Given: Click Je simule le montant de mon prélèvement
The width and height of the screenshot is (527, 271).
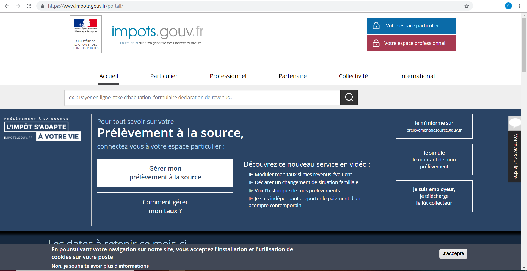Looking at the screenshot, I should pos(434,160).
